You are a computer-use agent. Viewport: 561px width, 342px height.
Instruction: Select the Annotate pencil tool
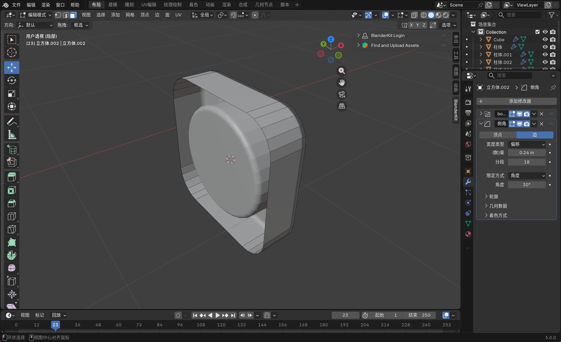click(12, 122)
